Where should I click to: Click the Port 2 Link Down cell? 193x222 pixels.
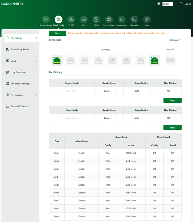click(131, 161)
